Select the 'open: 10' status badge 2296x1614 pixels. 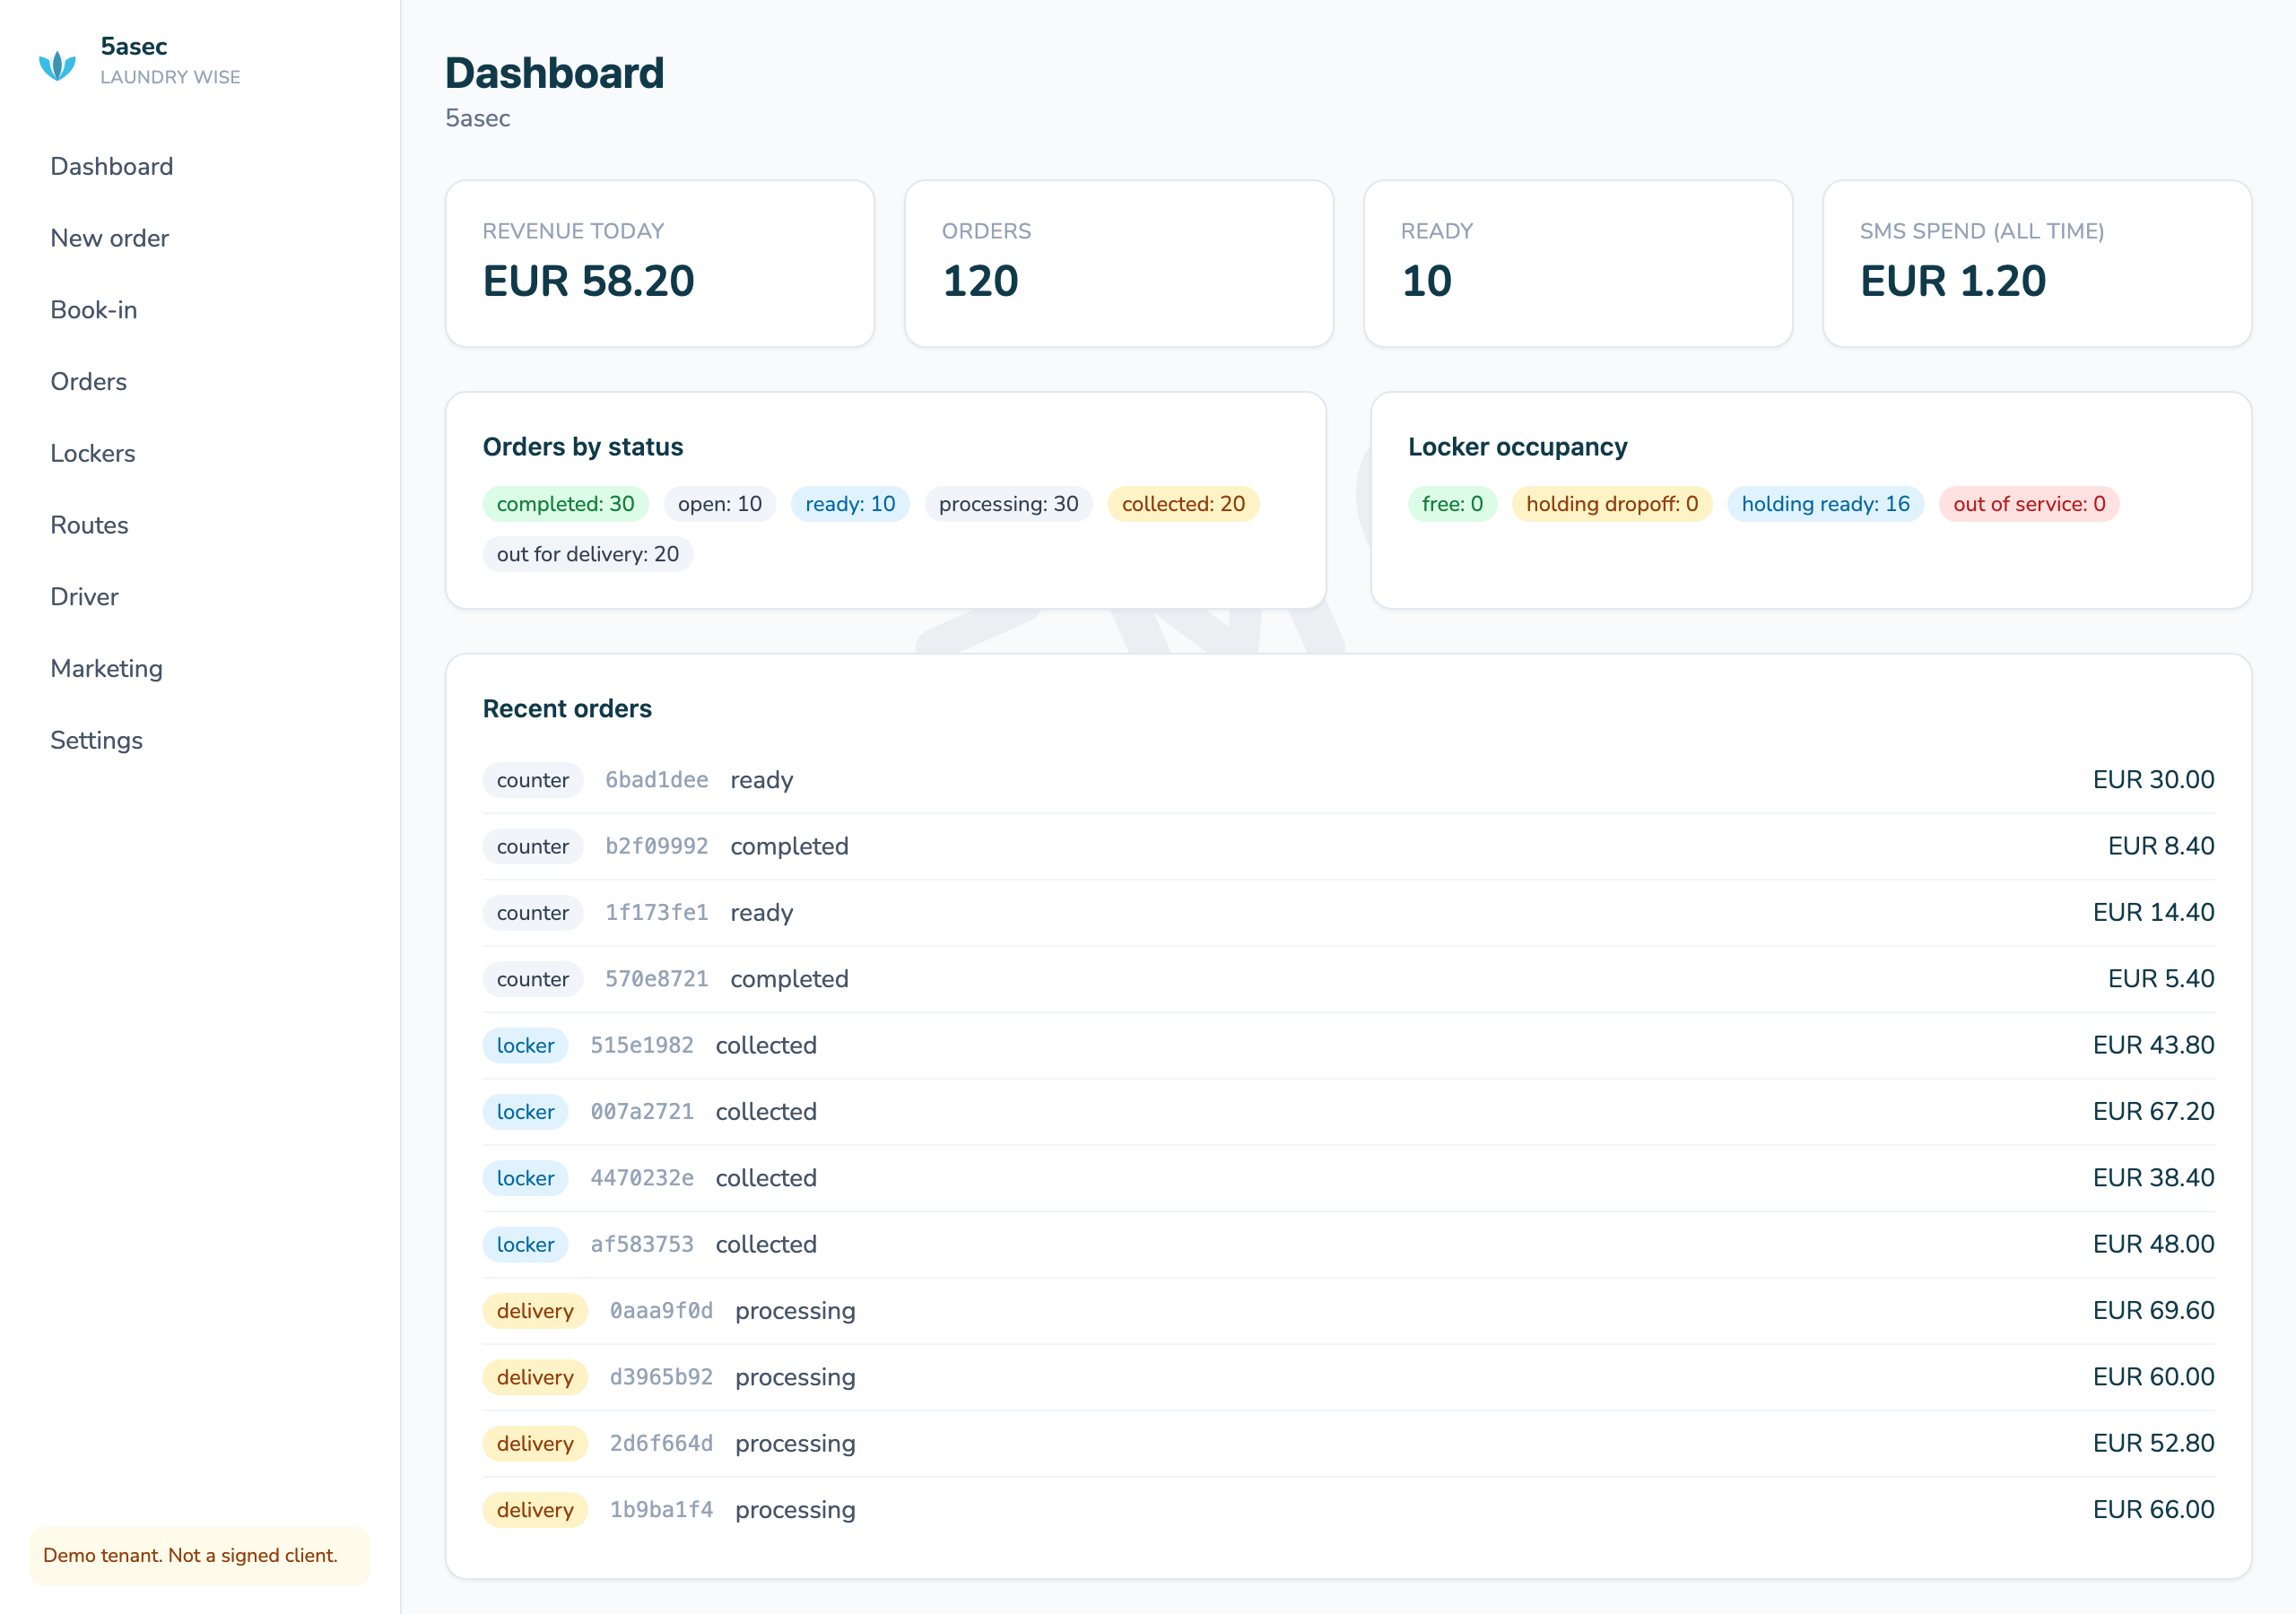click(x=720, y=504)
